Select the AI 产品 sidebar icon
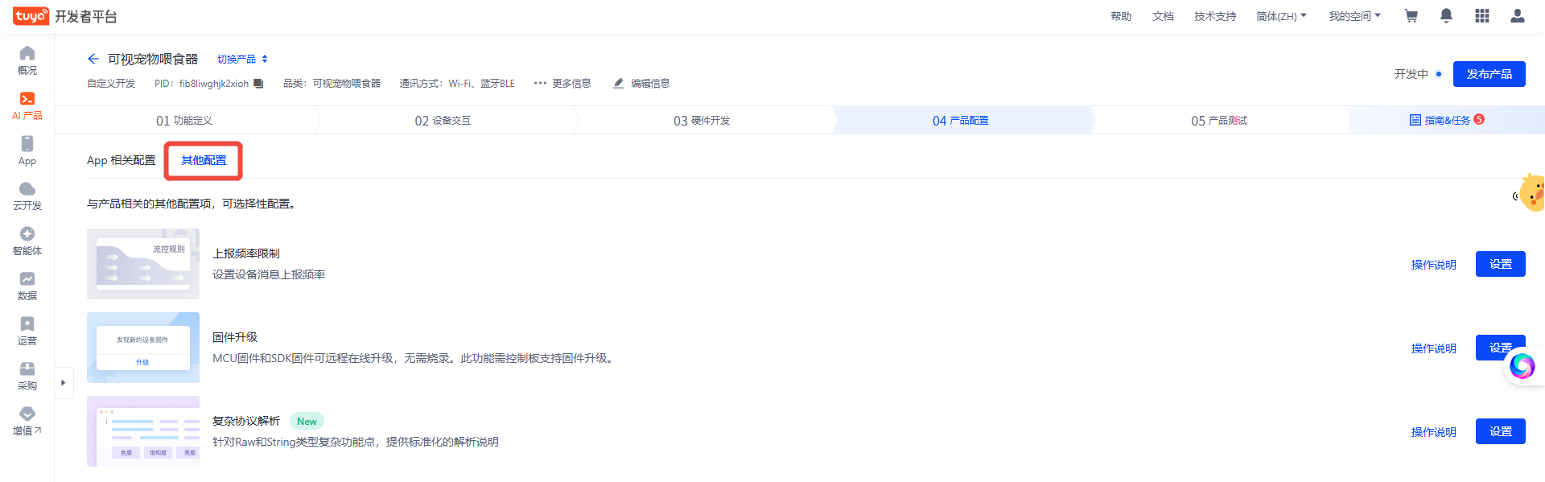This screenshot has width=1545, height=482. pyautogui.click(x=27, y=105)
